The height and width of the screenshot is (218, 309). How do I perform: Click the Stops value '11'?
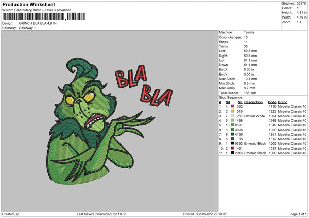point(246,42)
